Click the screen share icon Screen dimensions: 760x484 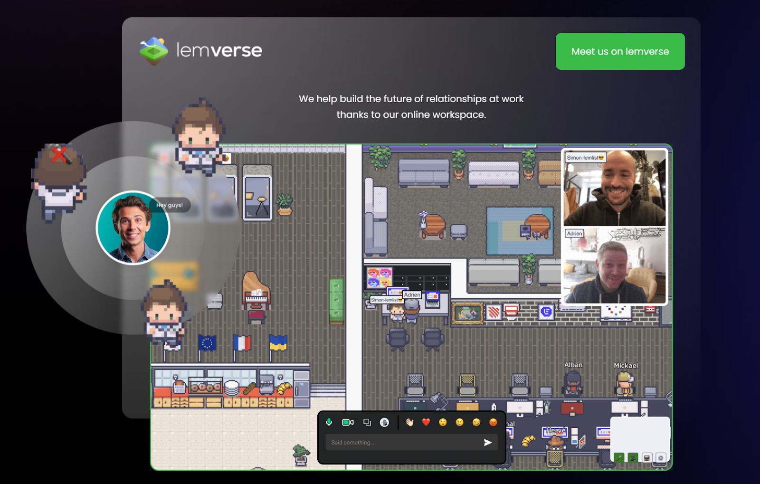367,422
